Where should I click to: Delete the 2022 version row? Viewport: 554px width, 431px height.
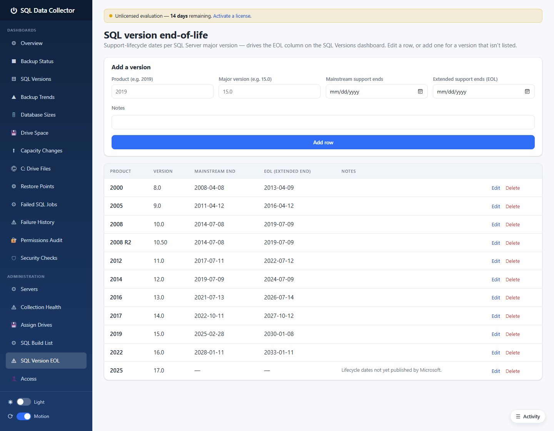pyautogui.click(x=512, y=353)
